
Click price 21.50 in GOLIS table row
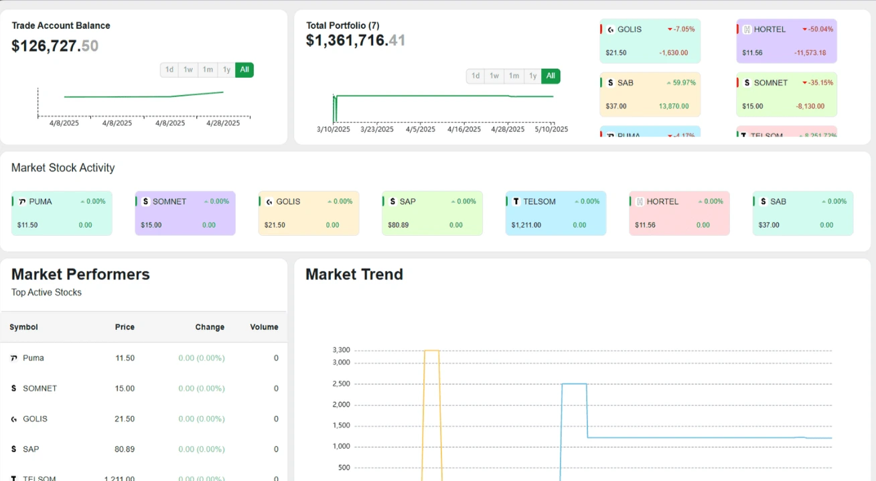(125, 419)
